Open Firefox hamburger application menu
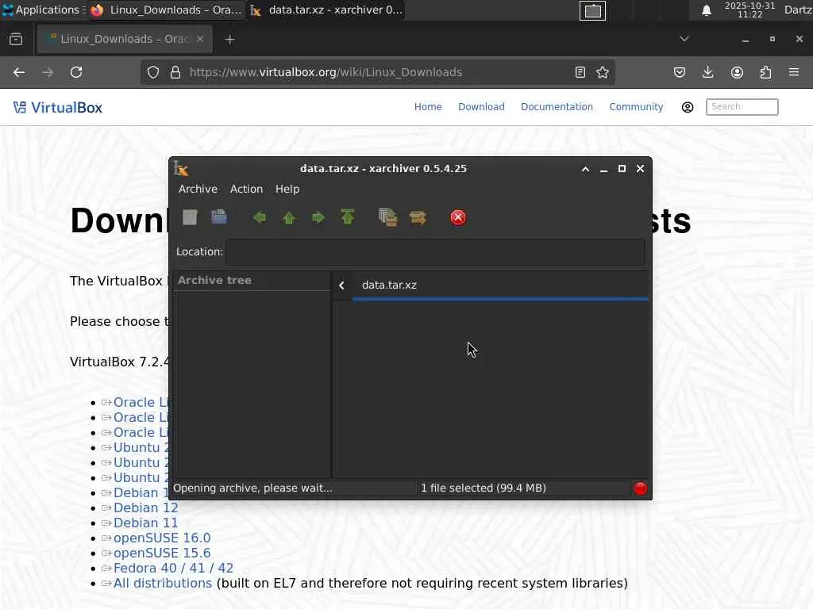 point(794,72)
